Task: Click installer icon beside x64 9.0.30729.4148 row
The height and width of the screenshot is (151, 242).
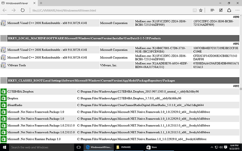Action: [3, 50]
